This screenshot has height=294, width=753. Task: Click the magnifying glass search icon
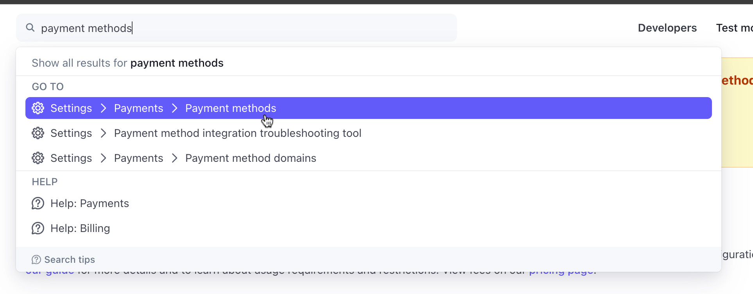click(x=30, y=28)
